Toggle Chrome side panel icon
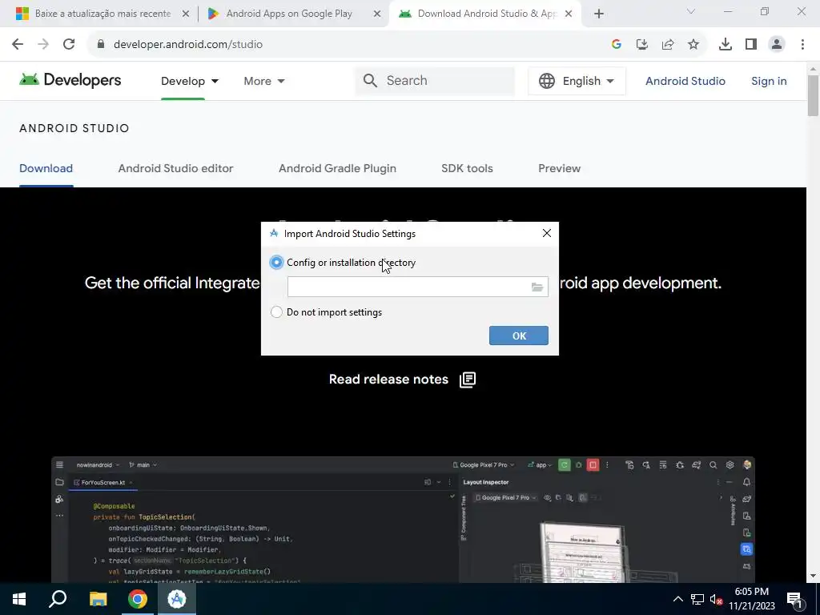 pos(751,45)
